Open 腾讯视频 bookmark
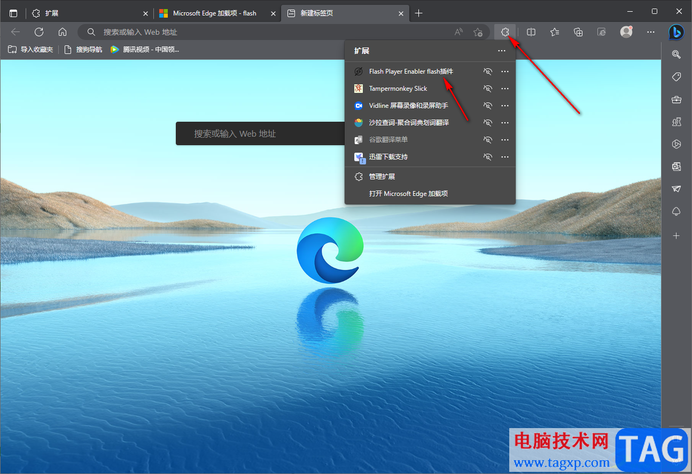This screenshot has height=474, width=692. (x=144, y=50)
